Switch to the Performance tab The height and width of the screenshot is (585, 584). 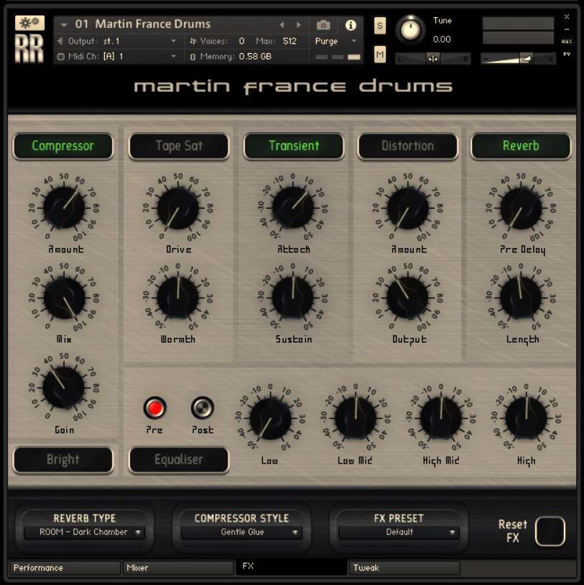tap(65, 568)
